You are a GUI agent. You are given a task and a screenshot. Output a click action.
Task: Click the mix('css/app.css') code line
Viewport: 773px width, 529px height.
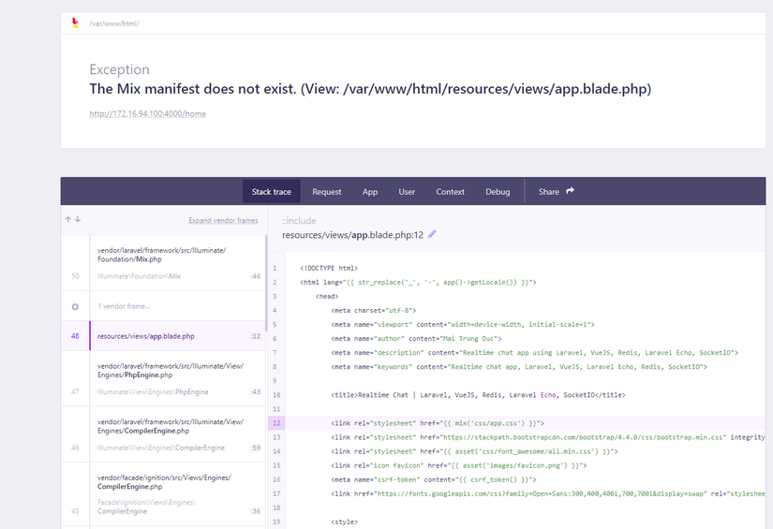point(438,423)
